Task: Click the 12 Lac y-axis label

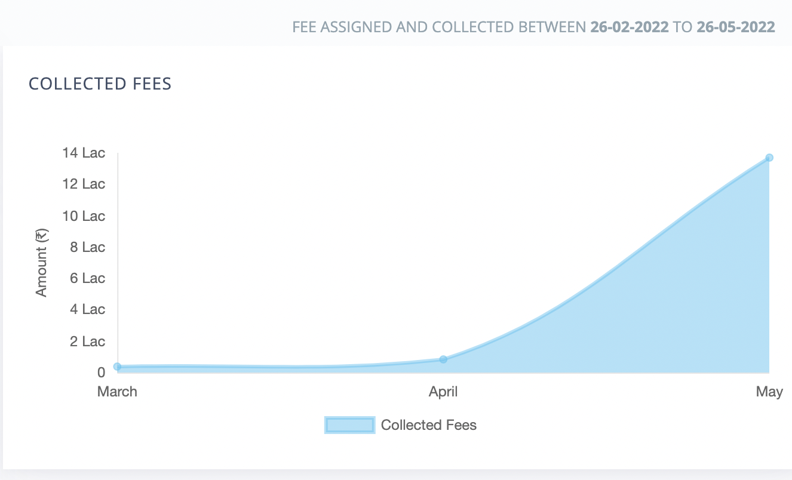Action: [84, 184]
